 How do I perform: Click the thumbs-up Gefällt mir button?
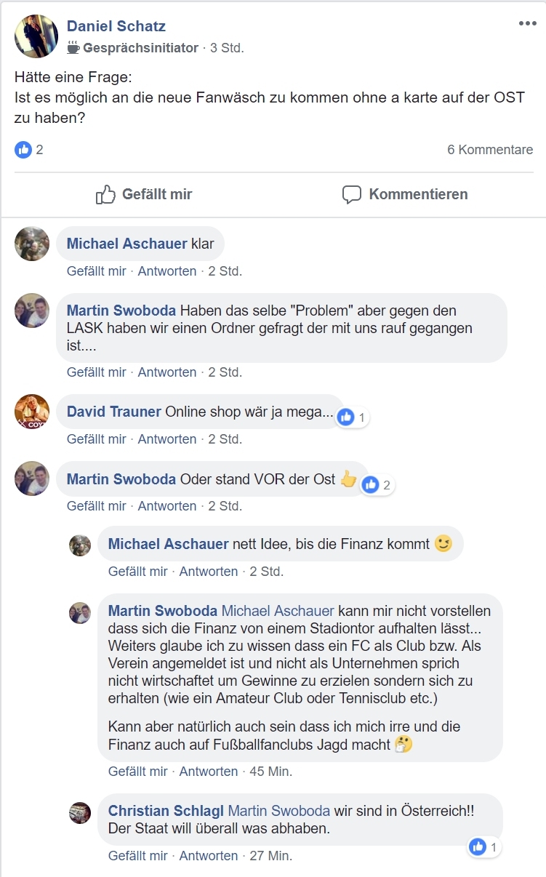tap(144, 194)
